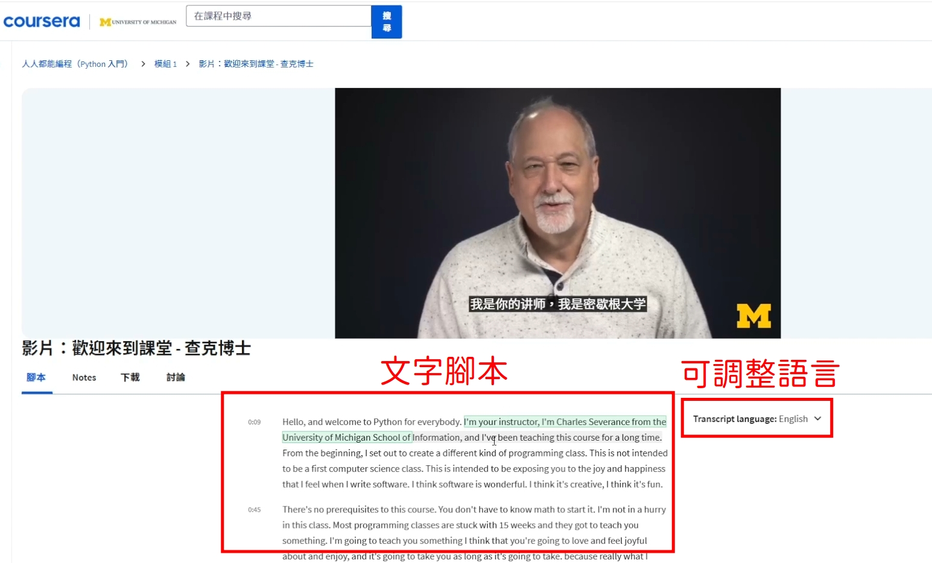932x563 pixels.
Task: Click the video title 影片:歡迎來到課堂 - 查克博士
Action: coord(136,348)
